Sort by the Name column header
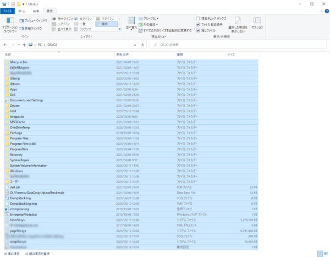The height and width of the screenshot is (257, 330). coord(59,54)
